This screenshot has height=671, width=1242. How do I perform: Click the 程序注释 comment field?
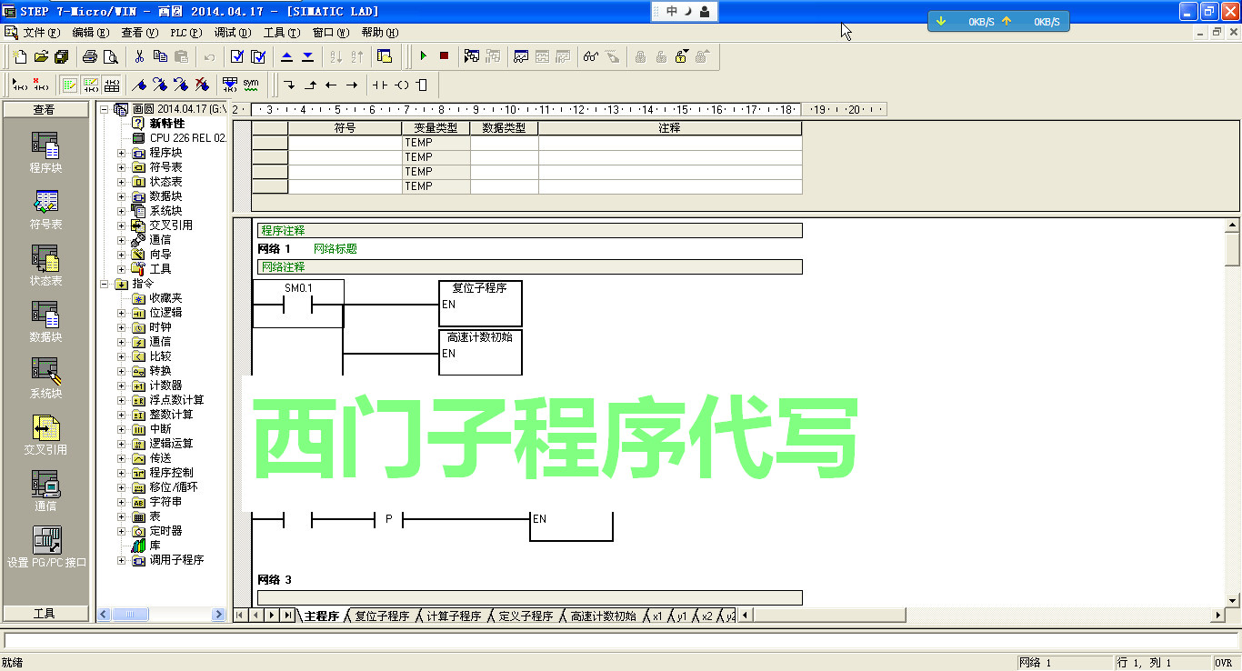coord(530,231)
